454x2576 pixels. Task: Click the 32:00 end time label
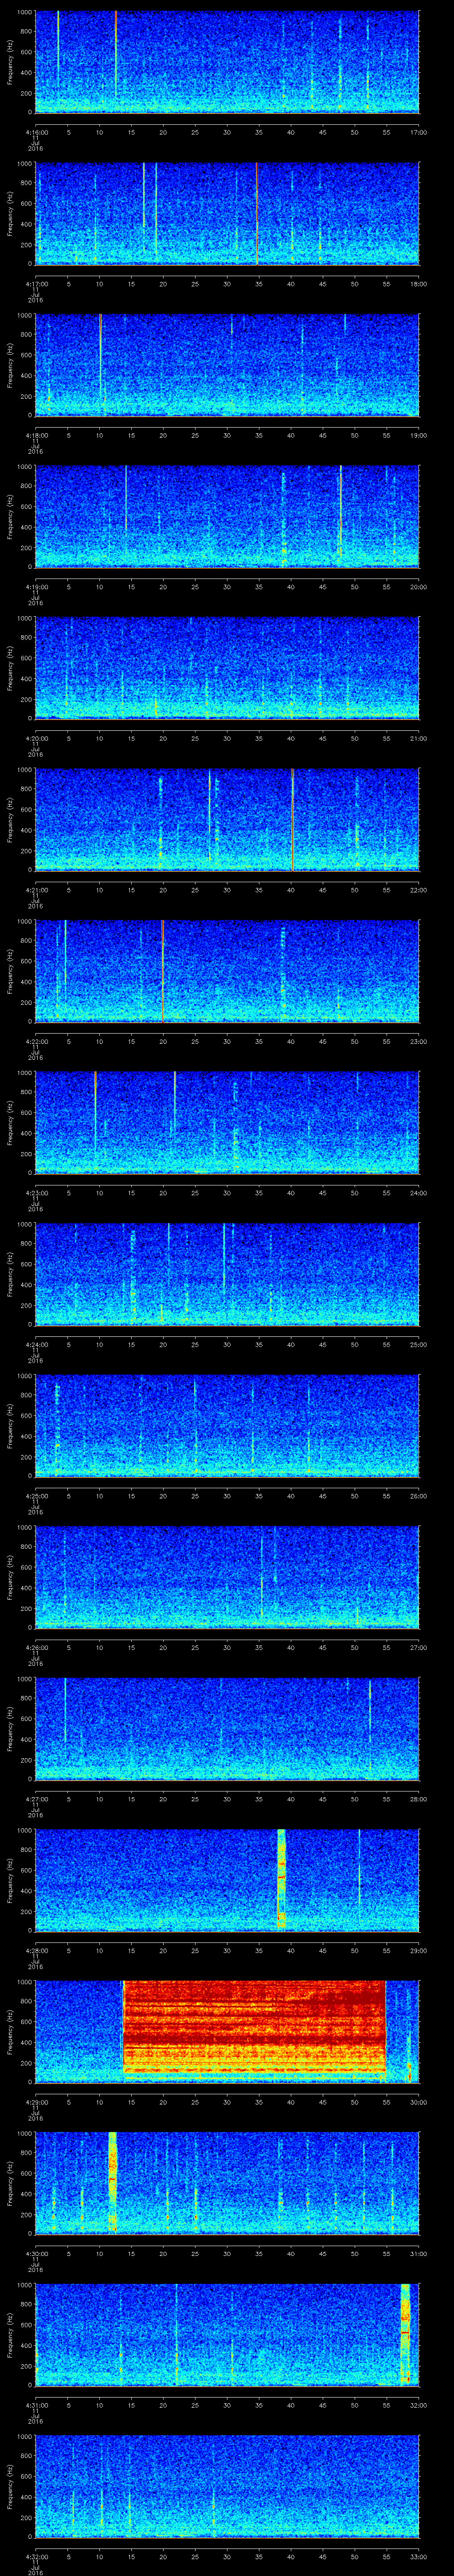tap(418, 2405)
